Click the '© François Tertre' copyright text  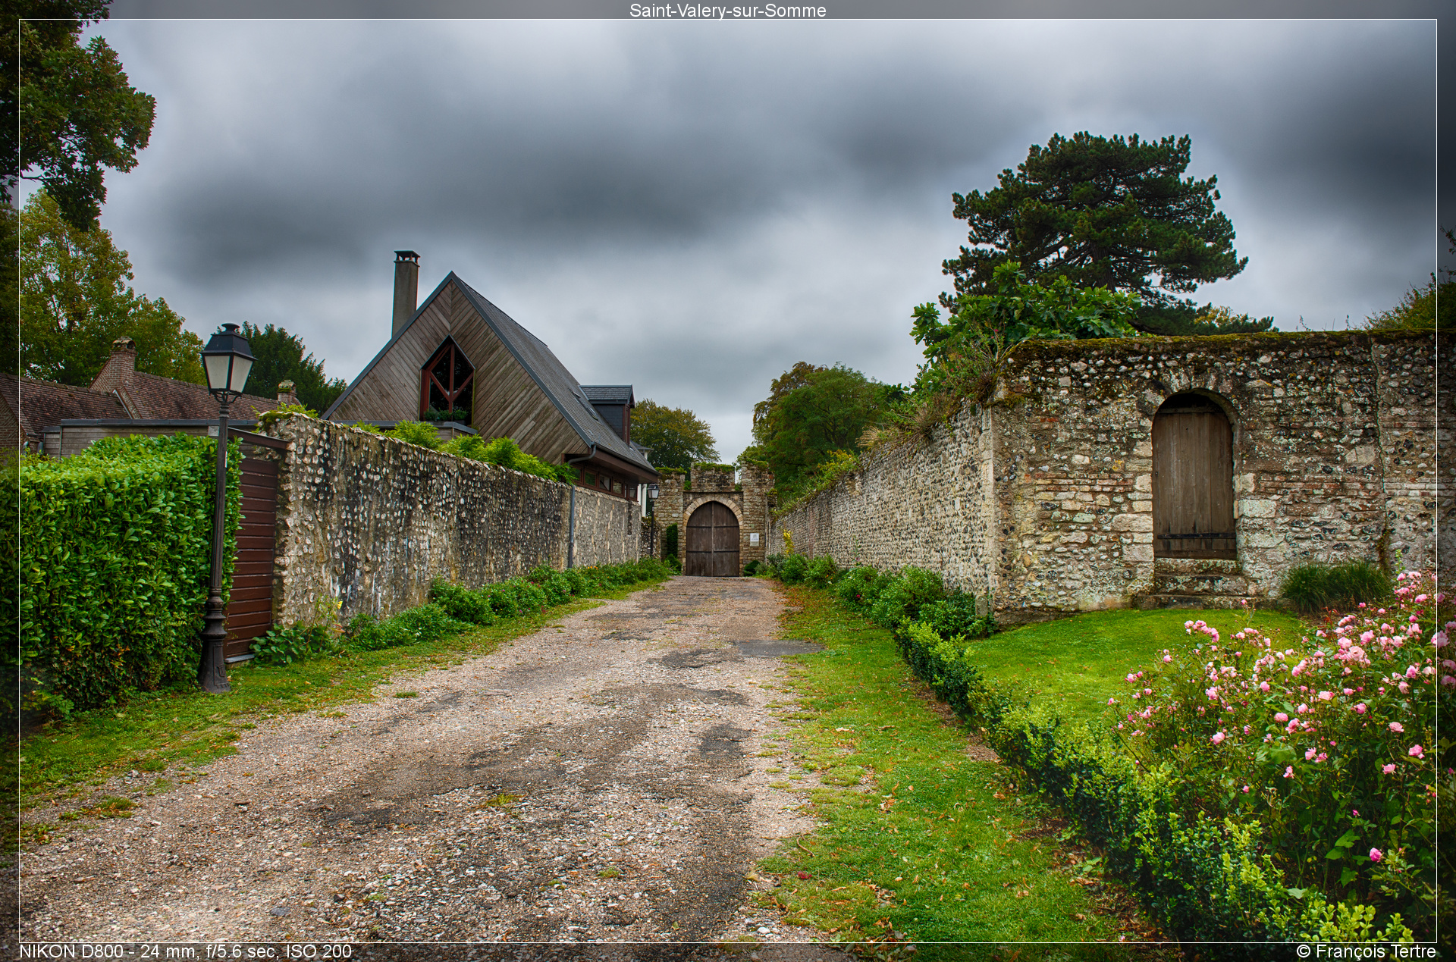(1367, 951)
